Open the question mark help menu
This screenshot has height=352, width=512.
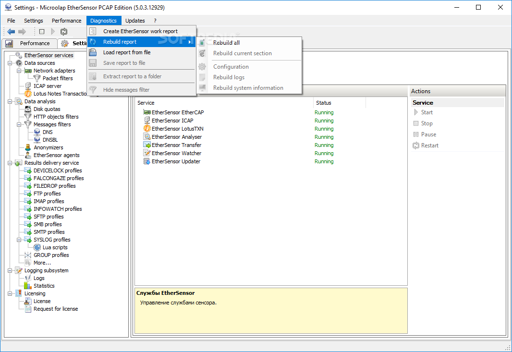tap(155, 21)
